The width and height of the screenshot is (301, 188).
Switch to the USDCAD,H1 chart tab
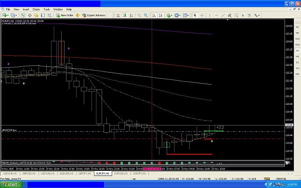click(47, 174)
